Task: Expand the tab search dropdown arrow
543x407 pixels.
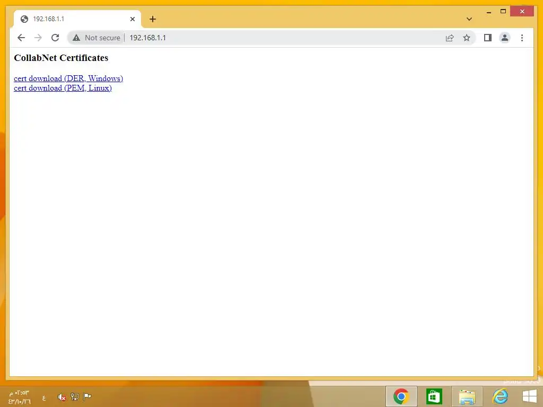Action: pos(469,19)
